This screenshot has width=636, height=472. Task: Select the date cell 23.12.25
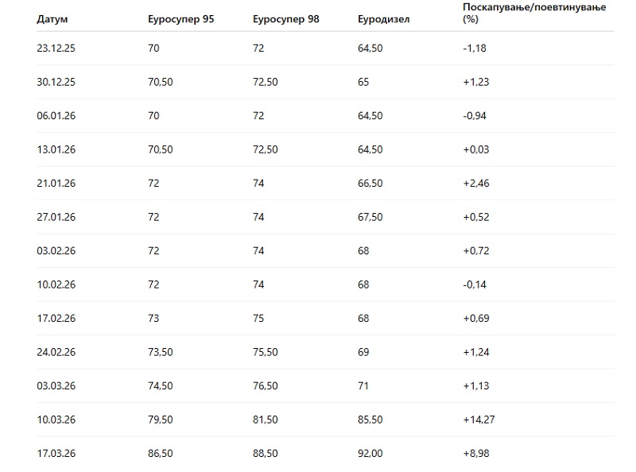pyautogui.click(x=56, y=48)
